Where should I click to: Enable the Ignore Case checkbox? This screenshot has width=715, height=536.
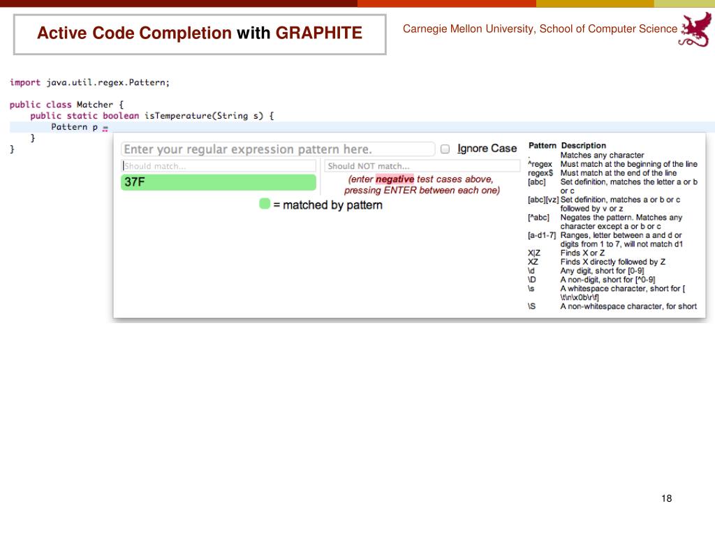[445, 149]
